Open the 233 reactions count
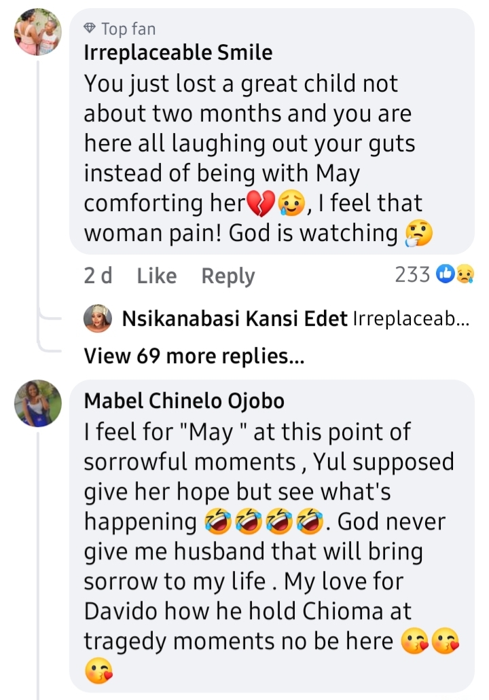Screen dimensions: 489x700 pyautogui.click(x=412, y=274)
